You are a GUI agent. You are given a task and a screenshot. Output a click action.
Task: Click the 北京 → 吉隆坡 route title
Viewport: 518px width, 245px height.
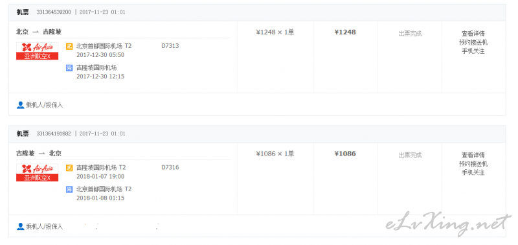39,32
